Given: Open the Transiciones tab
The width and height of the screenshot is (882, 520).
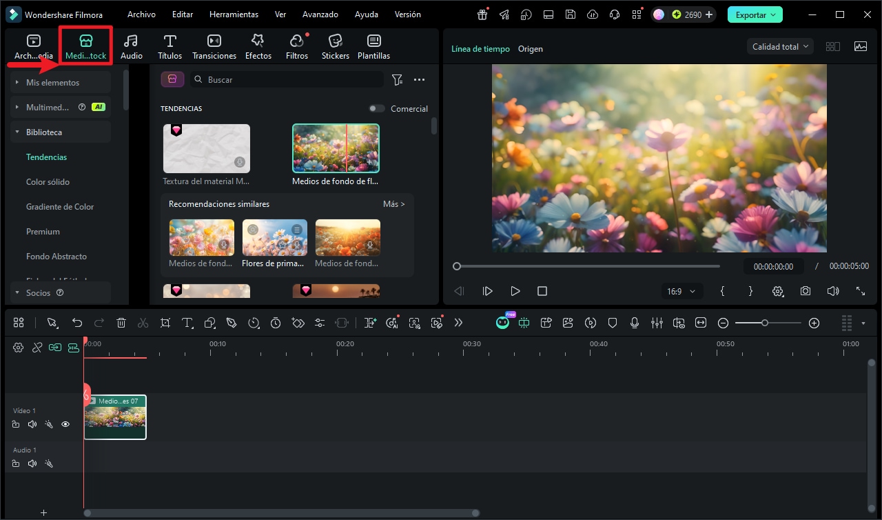Looking at the screenshot, I should pos(214,46).
